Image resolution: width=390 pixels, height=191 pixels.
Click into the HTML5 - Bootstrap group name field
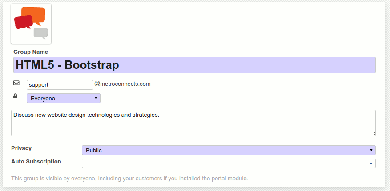(x=194, y=65)
